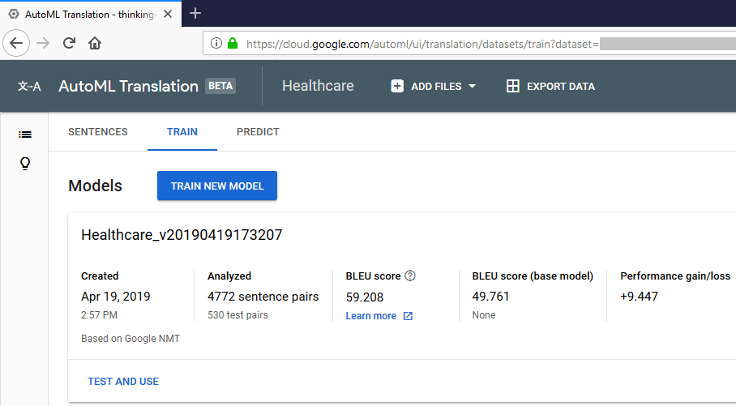
Task: Click the AutoML Translation logo icon
Action: pyautogui.click(x=29, y=87)
